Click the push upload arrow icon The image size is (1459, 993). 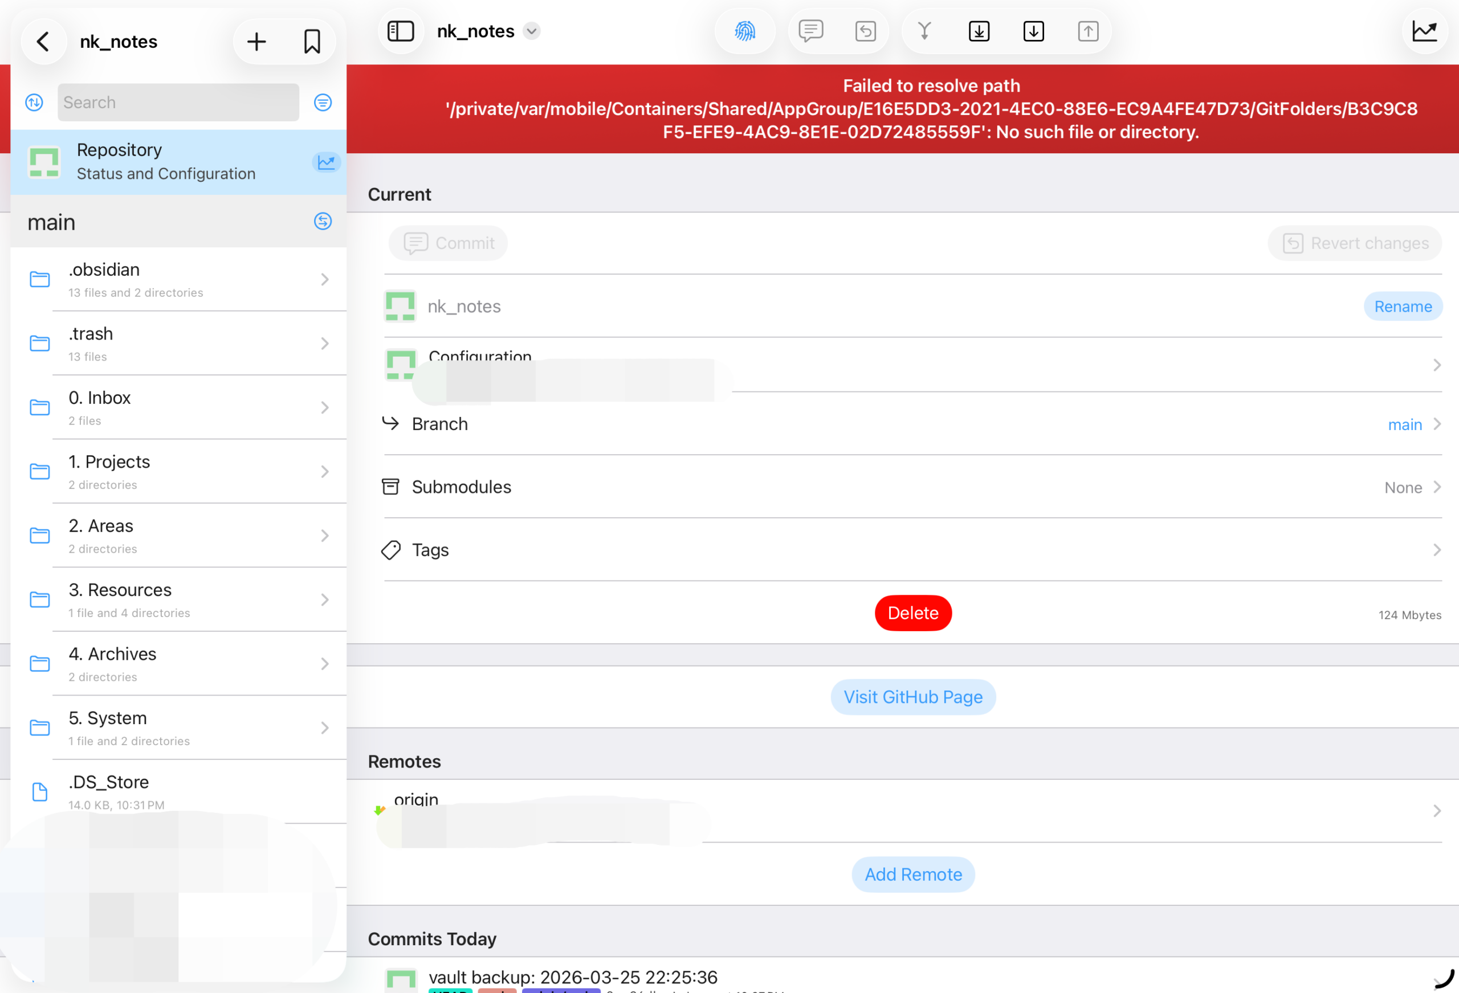tap(1088, 31)
